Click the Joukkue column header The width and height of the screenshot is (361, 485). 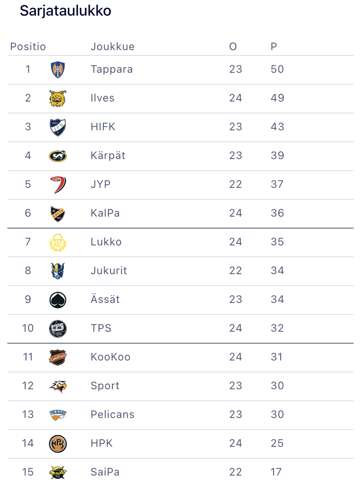click(112, 46)
